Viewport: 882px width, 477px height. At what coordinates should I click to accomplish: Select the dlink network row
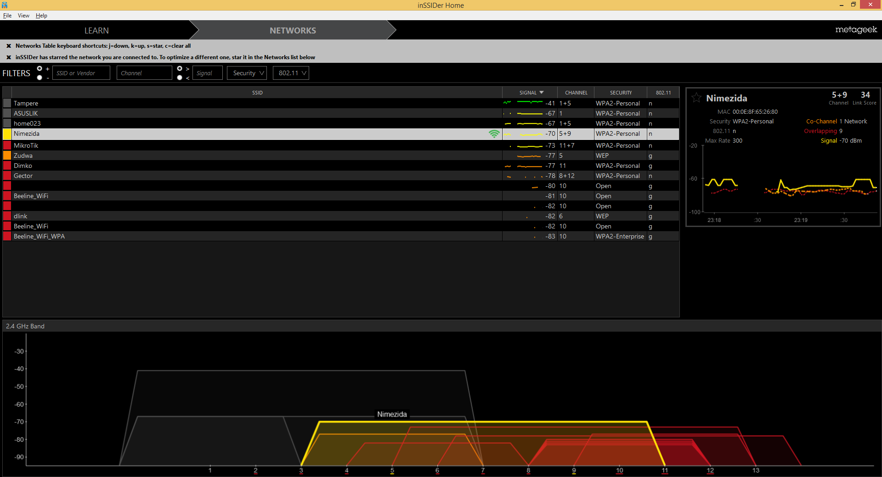point(341,216)
